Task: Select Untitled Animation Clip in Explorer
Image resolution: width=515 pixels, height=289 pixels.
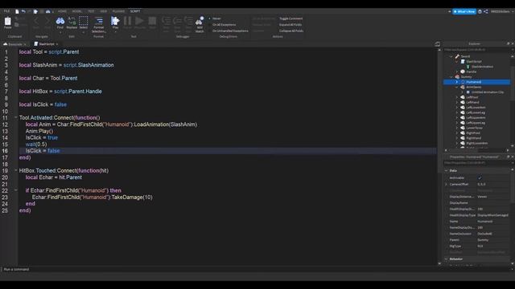Action: point(488,92)
